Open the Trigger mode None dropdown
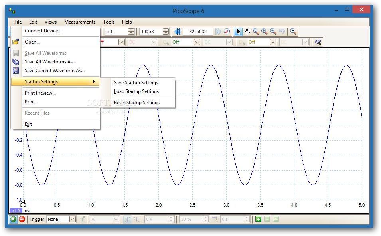 click(x=61, y=219)
